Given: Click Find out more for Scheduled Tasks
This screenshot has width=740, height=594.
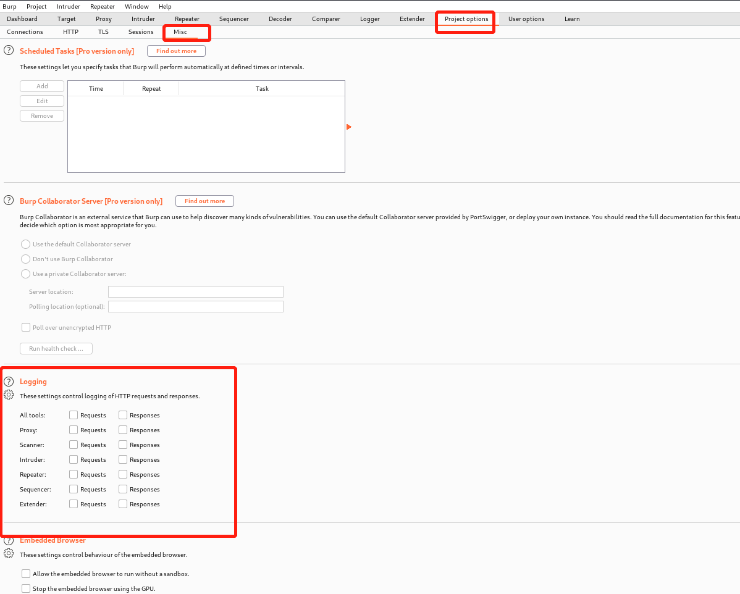Looking at the screenshot, I should pyautogui.click(x=177, y=51).
